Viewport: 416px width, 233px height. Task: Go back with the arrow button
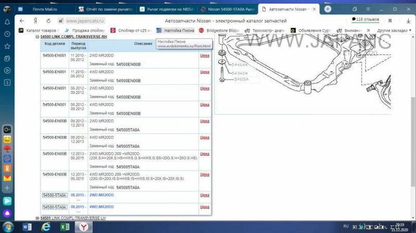22,21
